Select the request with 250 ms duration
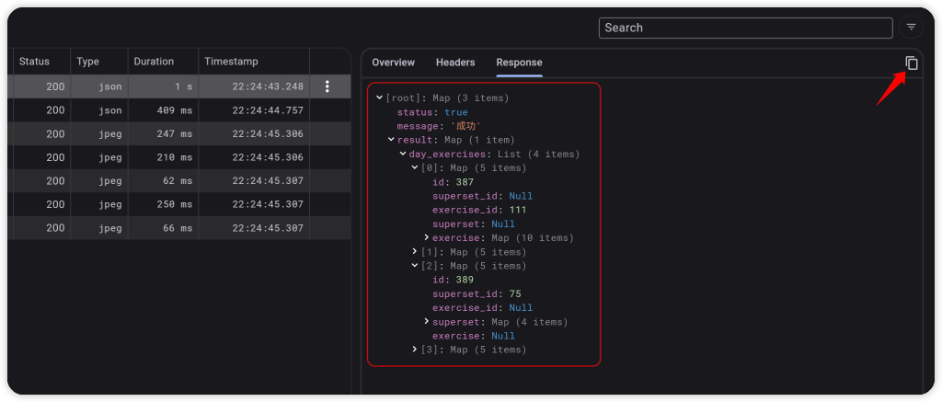The width and height of the screenshot is (942, 402). (x=179, y=204)
